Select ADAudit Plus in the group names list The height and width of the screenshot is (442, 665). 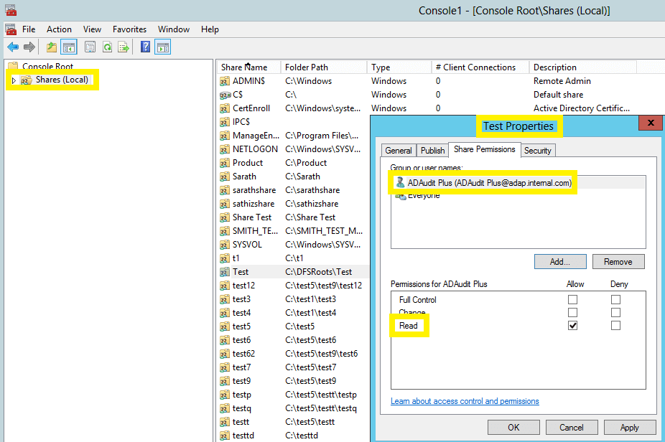(488, 182)
